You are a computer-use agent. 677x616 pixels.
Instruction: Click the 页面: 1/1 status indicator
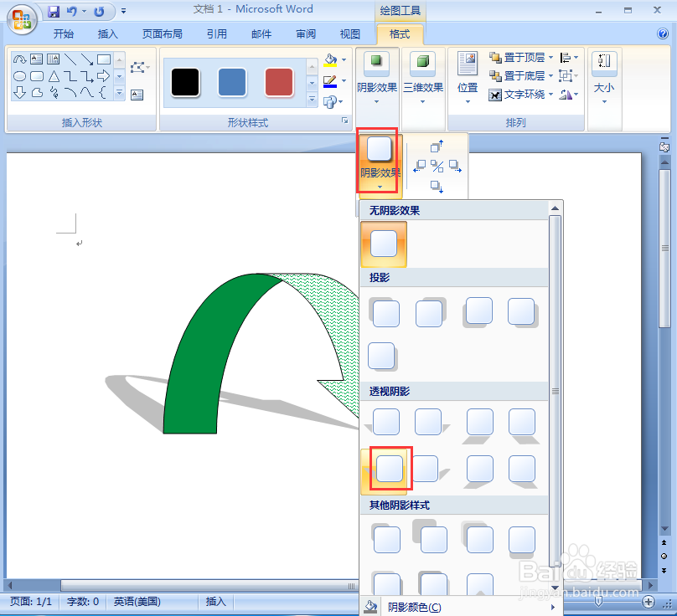31,601
